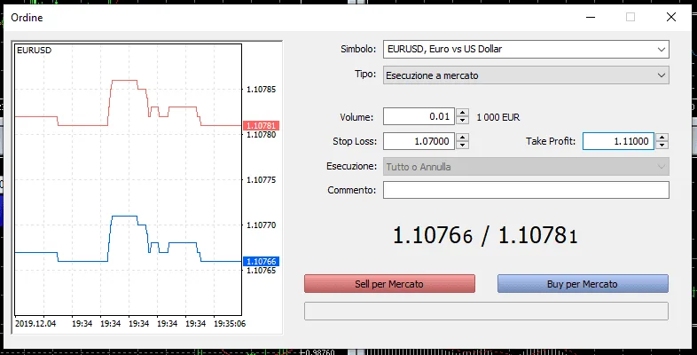The height and width of the screenshot is (355, 697).
Task: Click the blue bid price label 1.10766
Action: point(261,262)
